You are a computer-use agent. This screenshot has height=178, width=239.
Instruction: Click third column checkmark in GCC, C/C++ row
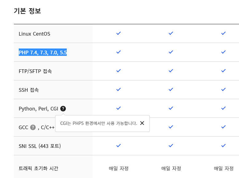point(223,127)
